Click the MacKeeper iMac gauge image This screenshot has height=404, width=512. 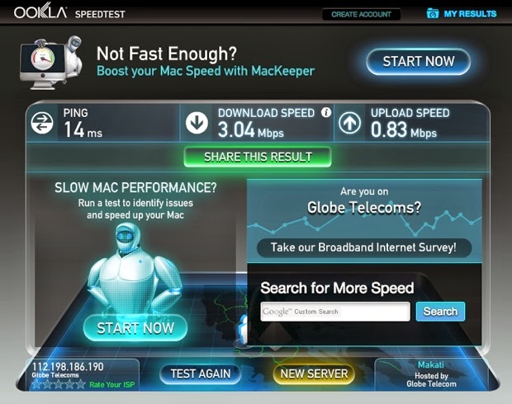pos(51,63)
